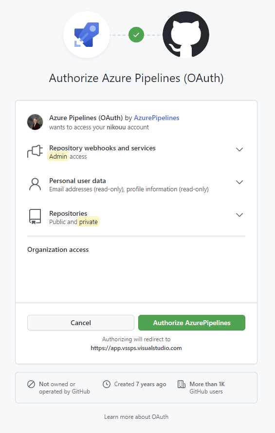Click the webhooks plug icon

click(x=35, y=151)
